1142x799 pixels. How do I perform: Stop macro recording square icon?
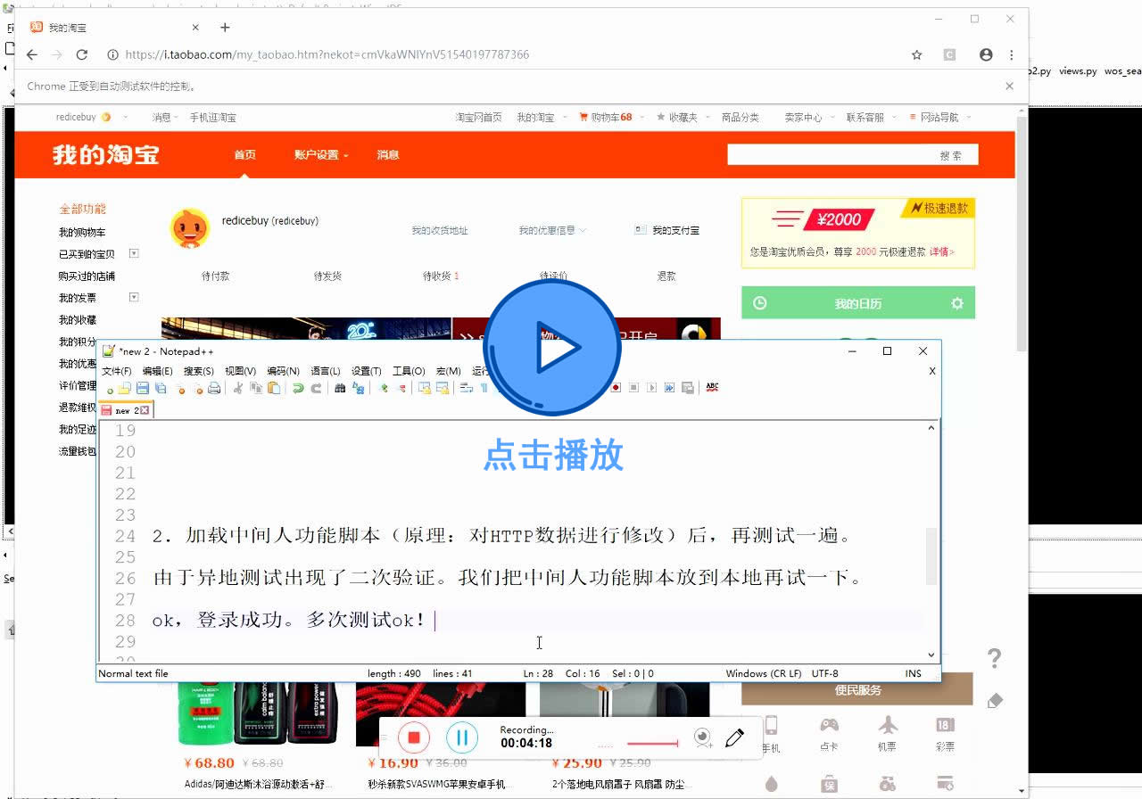(633, 388)
